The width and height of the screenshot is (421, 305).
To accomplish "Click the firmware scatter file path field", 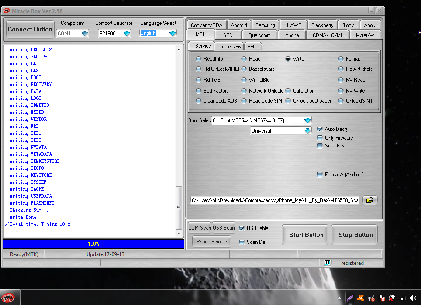I will tap(275, 200).
